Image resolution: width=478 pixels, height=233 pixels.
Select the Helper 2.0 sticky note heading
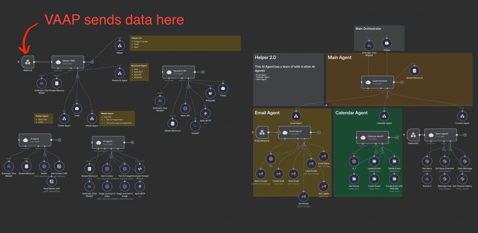pyautogui.click(x=265, y=57)
